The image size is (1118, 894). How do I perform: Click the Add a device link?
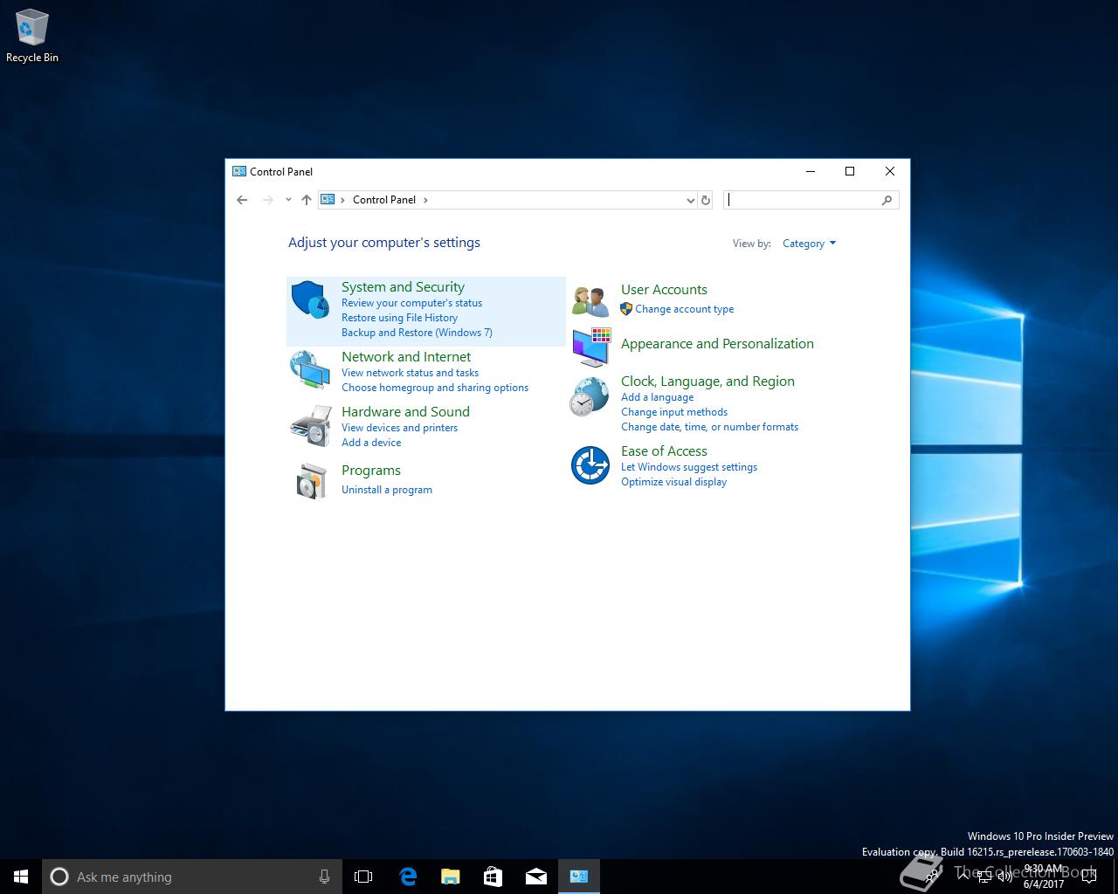coord(371,443)
